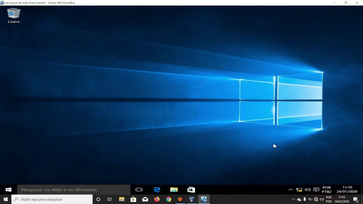Open the battery power icon in host tray
Image resolution: width=363 pixels, height=204 pixels.
point(310,199)
